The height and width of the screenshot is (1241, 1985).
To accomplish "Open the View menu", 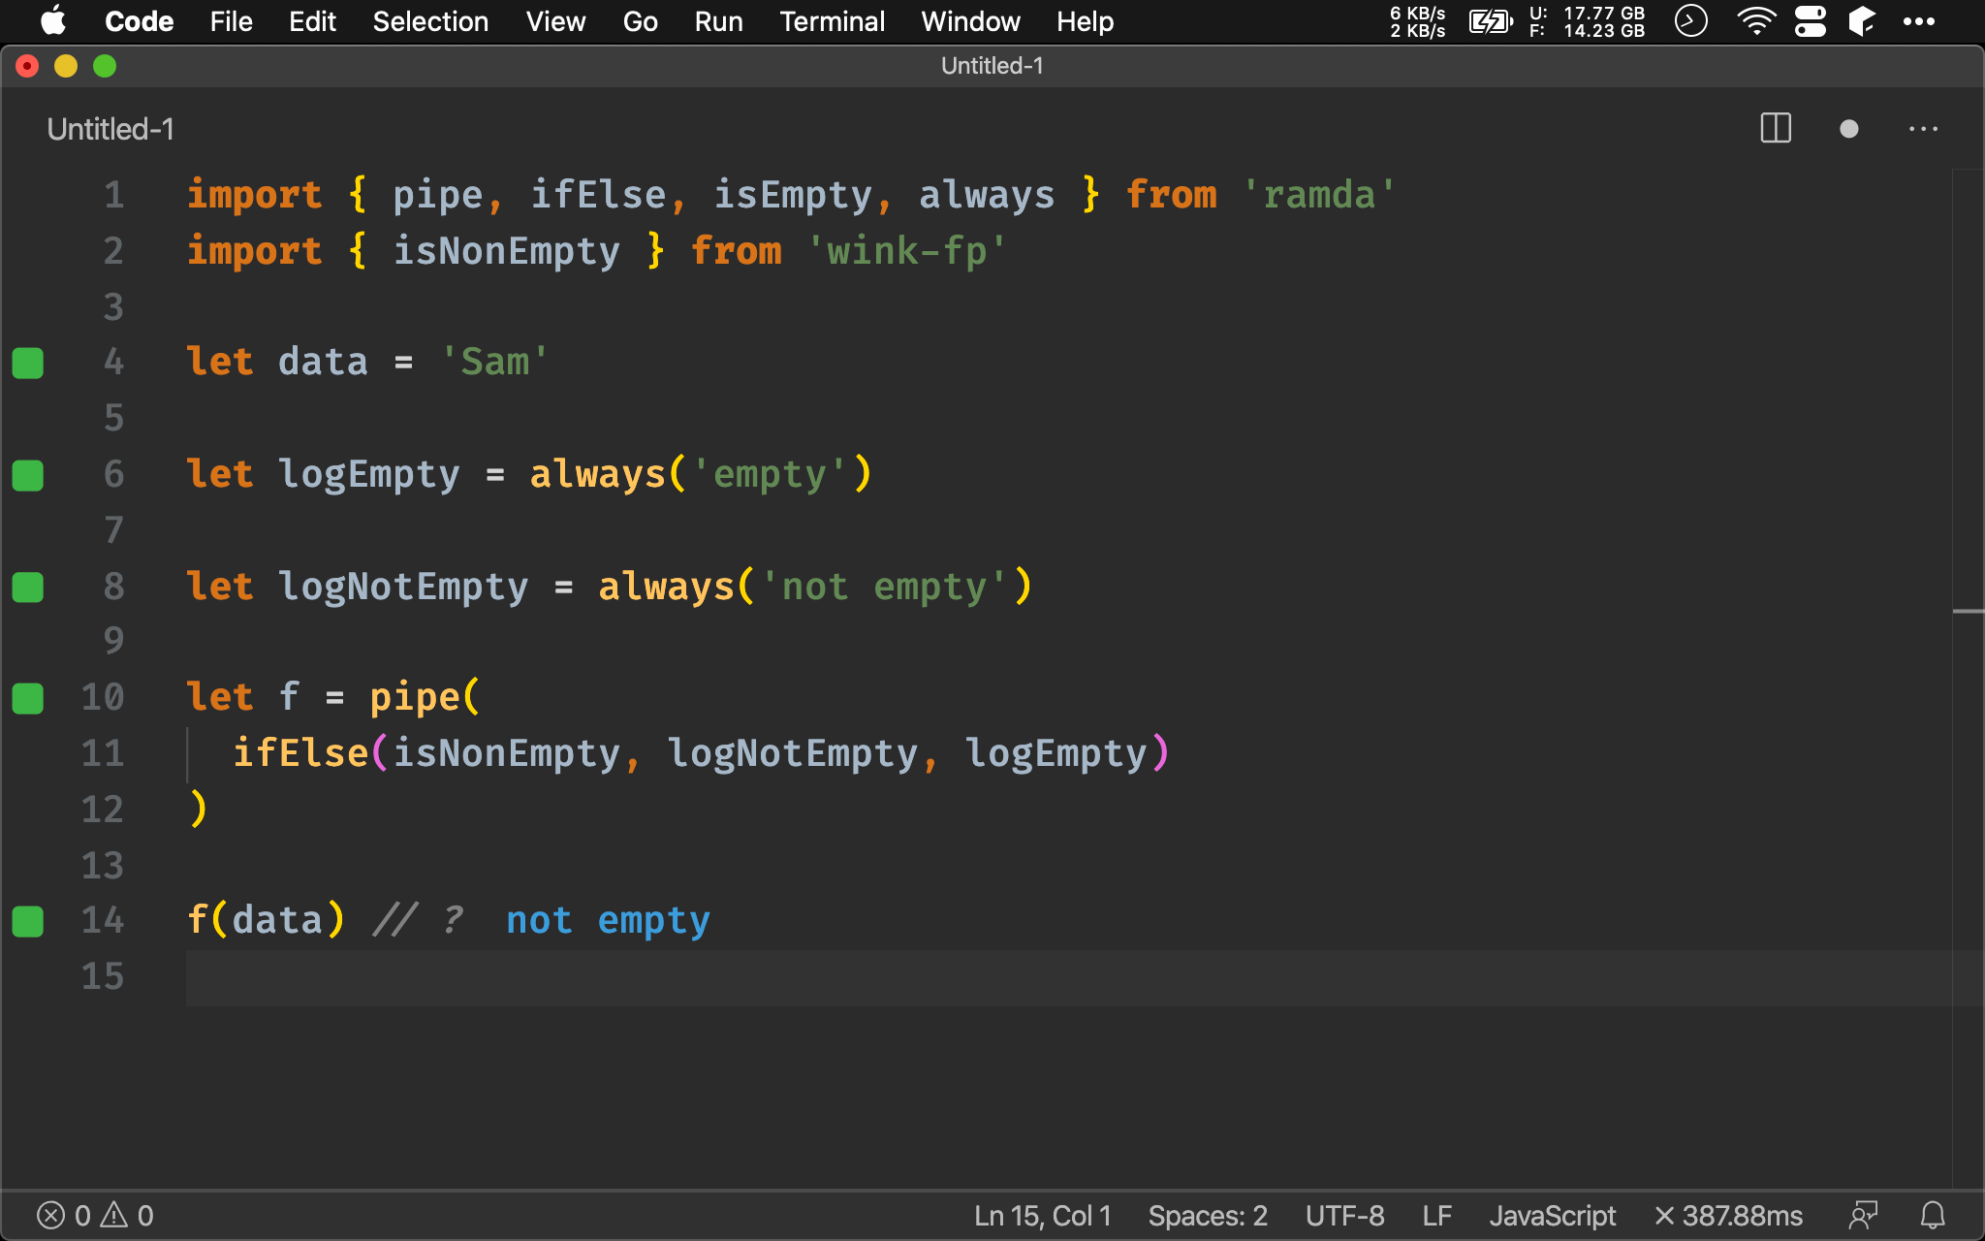I will click(x=555, y=21).
